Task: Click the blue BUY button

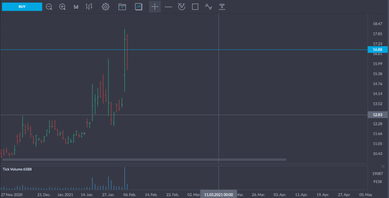Action: 22,7
